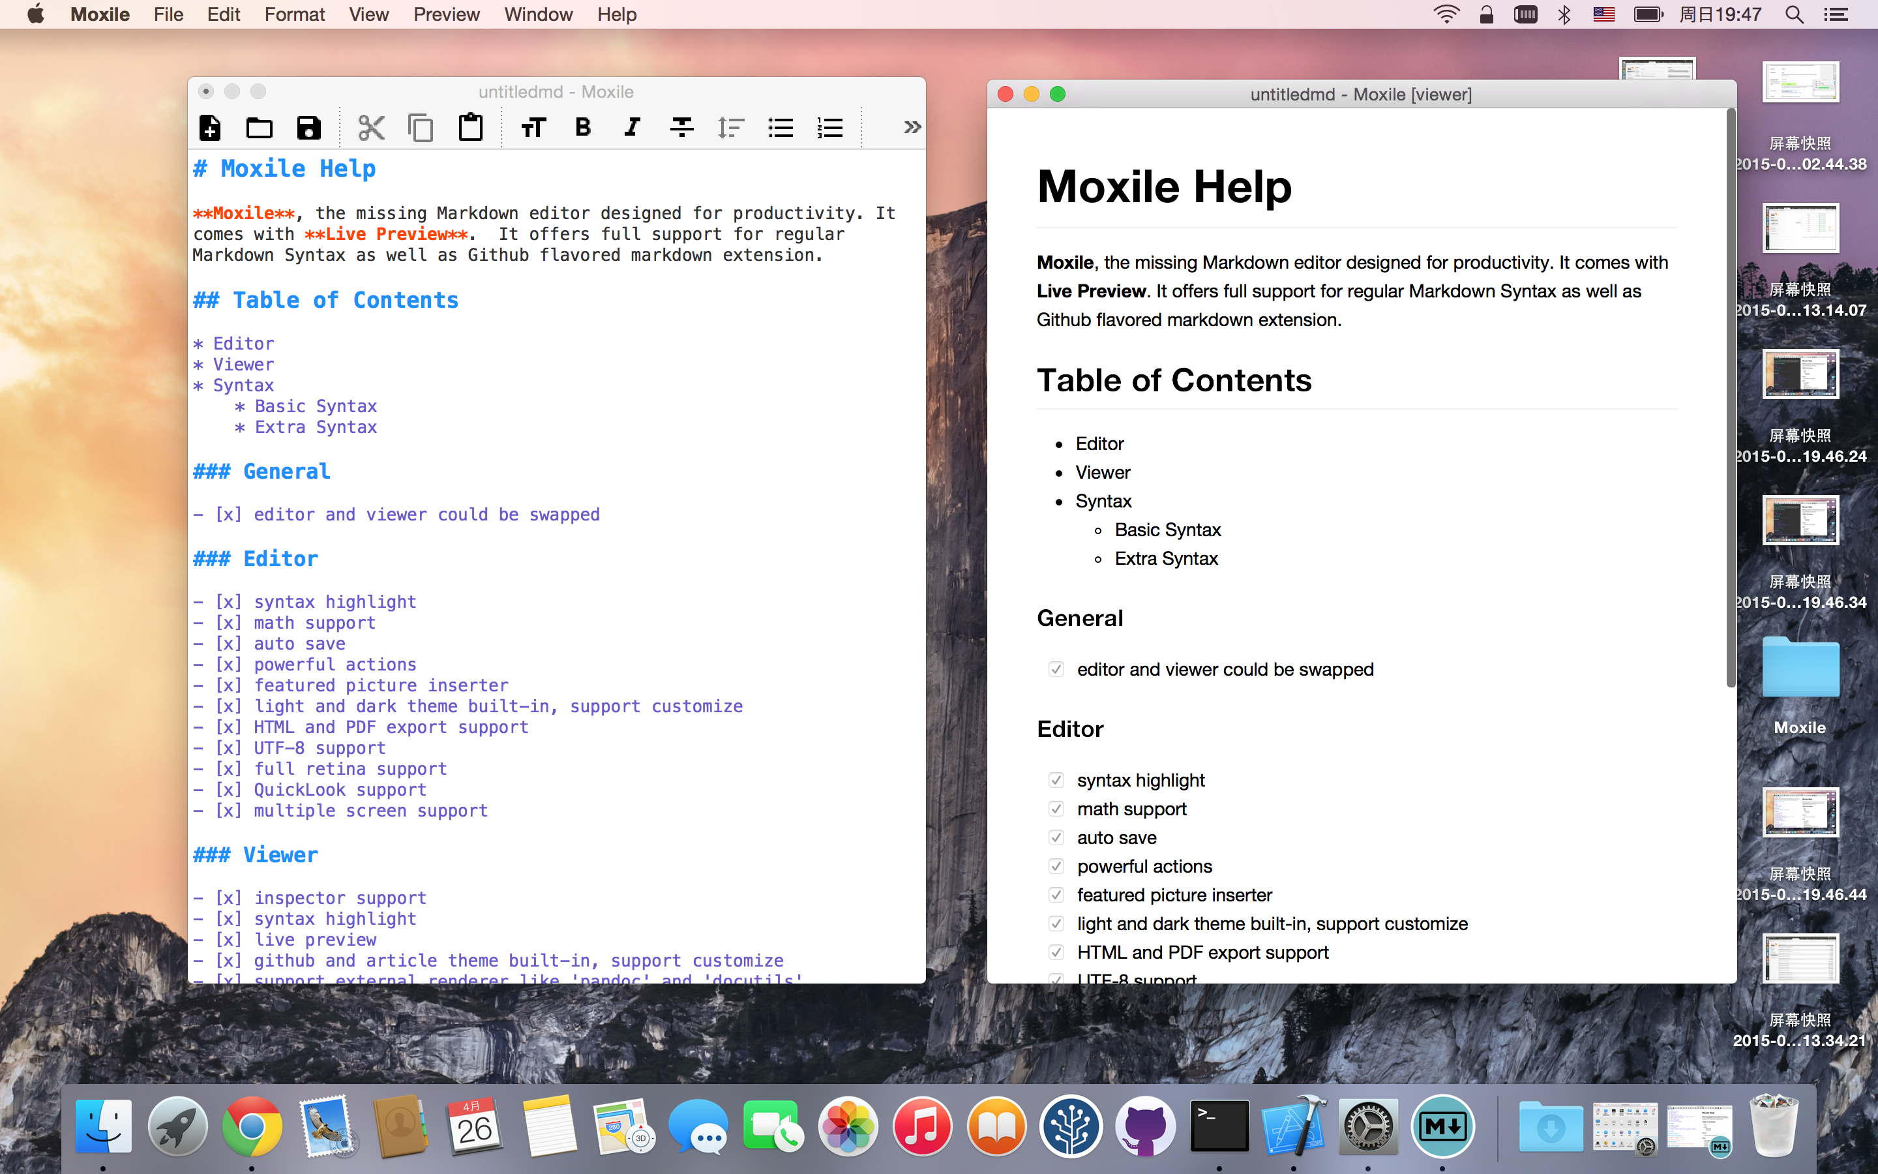This screenshot has width=1878, height=1174.
Task: Apply strikethrough formatting icon
Action: tap(682, 127)
